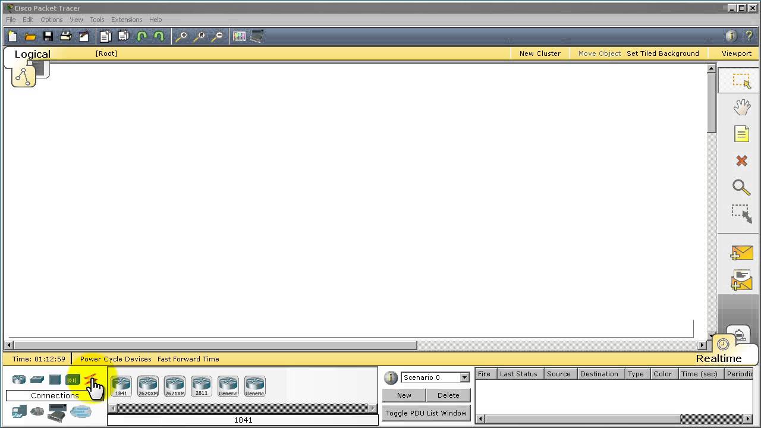Screen dimensions: 761x428
Task: Redo with the second green arrow icon
Action: click(x=159, y=36)
